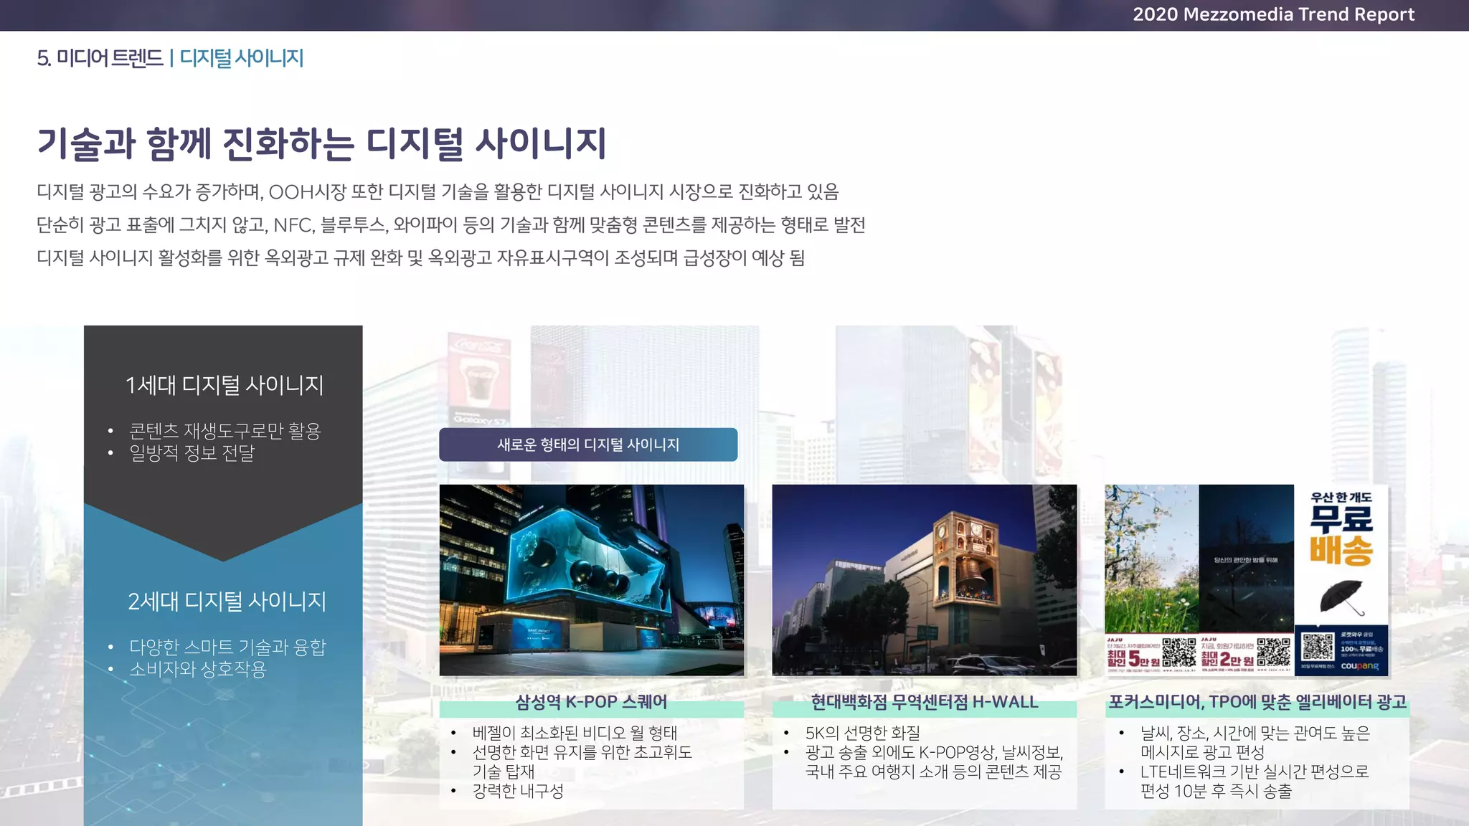Click the QR code next to '5만 원' coupon
The width and height of the screenshot is (1469, 826).
pyautogui.click(x=1178, y=653)
